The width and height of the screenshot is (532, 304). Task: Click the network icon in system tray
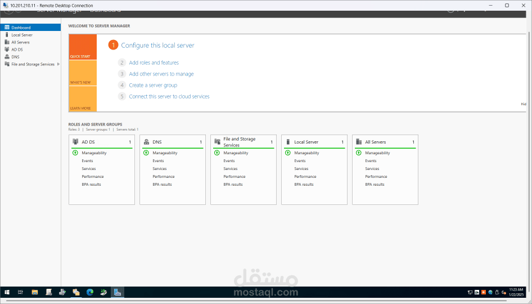(470, 292)
